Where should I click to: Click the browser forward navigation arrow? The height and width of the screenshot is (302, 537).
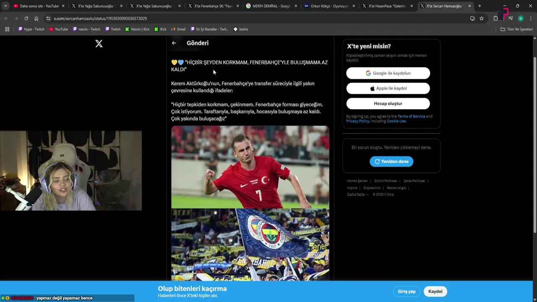[x=16, y=18]
